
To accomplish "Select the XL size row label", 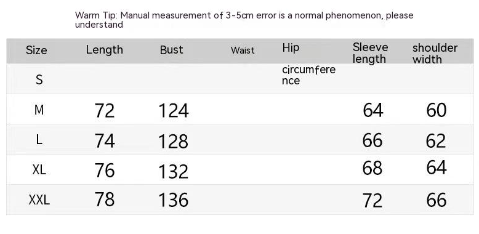I will click(x=39, y=169).
